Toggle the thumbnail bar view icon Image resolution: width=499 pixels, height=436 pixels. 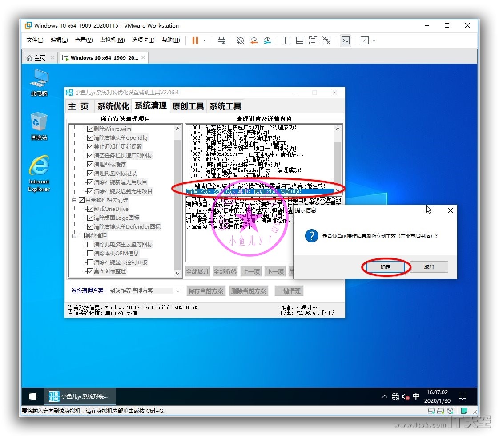[300, 40]
